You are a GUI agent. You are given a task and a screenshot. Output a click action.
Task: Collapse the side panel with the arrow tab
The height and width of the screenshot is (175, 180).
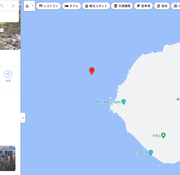(x=23, y=118)
